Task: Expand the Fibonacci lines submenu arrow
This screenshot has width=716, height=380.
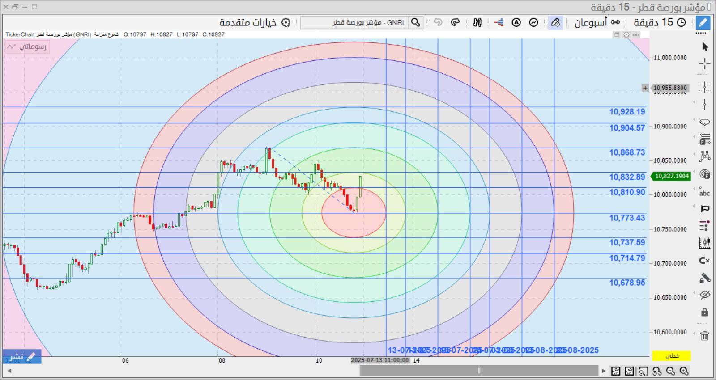Action: 695,137
